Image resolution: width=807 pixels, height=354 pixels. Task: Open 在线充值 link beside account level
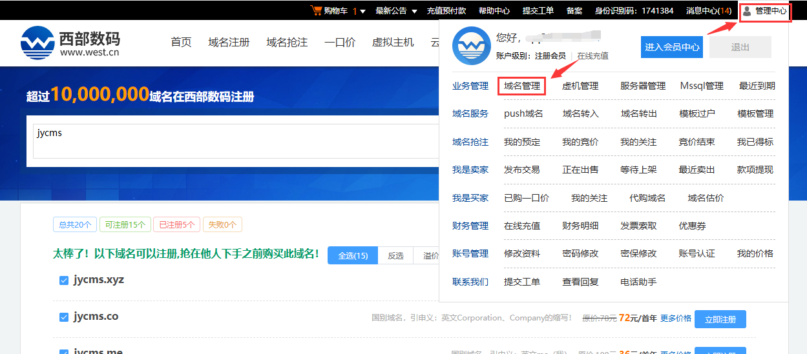[592, 56]
